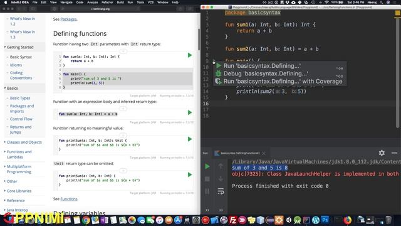The image size is (401, 226).
Task: Toggle soft-wrap in console output
Action: [x=221, y=191]
